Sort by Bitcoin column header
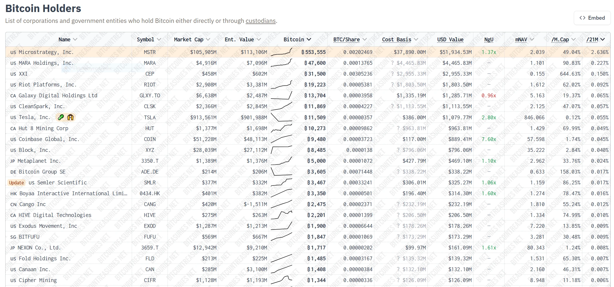The image size is (614, 287). [297, 40]
